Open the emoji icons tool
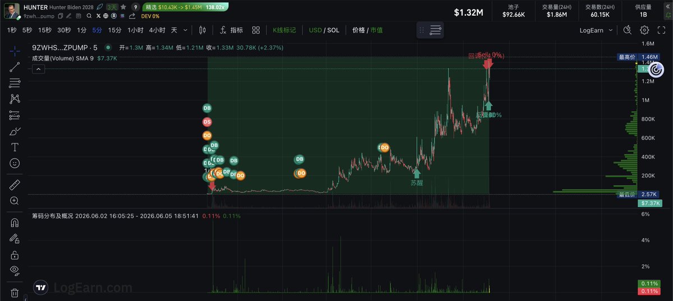The height and width of the screenshot is (301, 673). click(x=15, y=164)
